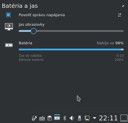The image size is (128, 123).
Task: Open the 22:11 clock calendar
Action: point(108,118)
